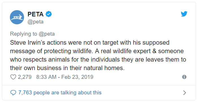Screen dimensions: 198x102
Task: Like the tweet with the heart icon
Action: pyautogui.click(x=13, y=77)
